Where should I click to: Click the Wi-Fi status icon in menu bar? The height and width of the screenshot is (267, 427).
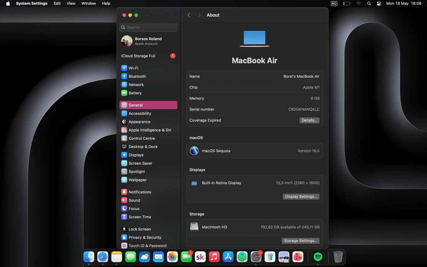coord(359,3)
